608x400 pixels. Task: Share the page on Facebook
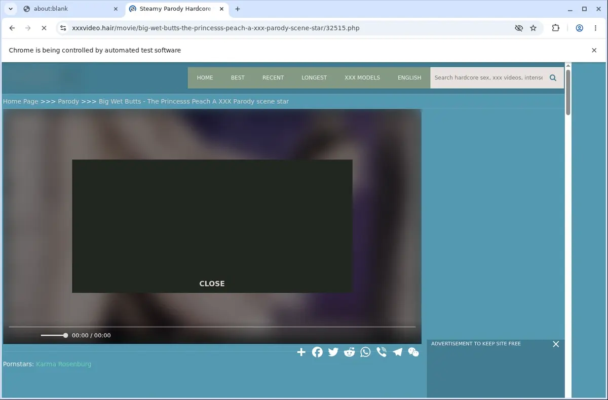pyautogui.click(x=317, y=352)
